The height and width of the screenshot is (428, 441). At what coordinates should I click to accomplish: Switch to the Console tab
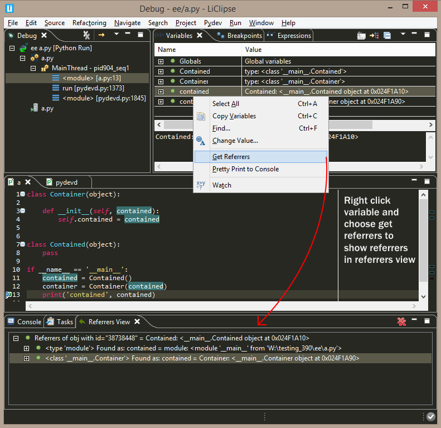point(25,322)
